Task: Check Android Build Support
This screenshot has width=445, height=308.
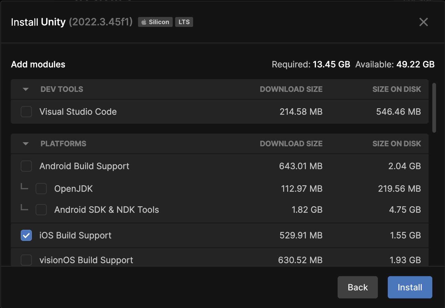Action: 26,166
